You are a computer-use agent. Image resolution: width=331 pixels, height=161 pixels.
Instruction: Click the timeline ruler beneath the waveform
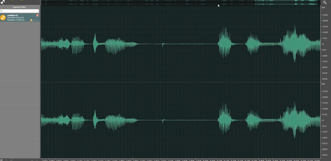181,160
